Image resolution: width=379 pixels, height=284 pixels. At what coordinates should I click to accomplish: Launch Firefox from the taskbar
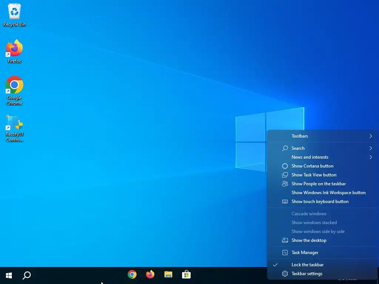point(150,275)
